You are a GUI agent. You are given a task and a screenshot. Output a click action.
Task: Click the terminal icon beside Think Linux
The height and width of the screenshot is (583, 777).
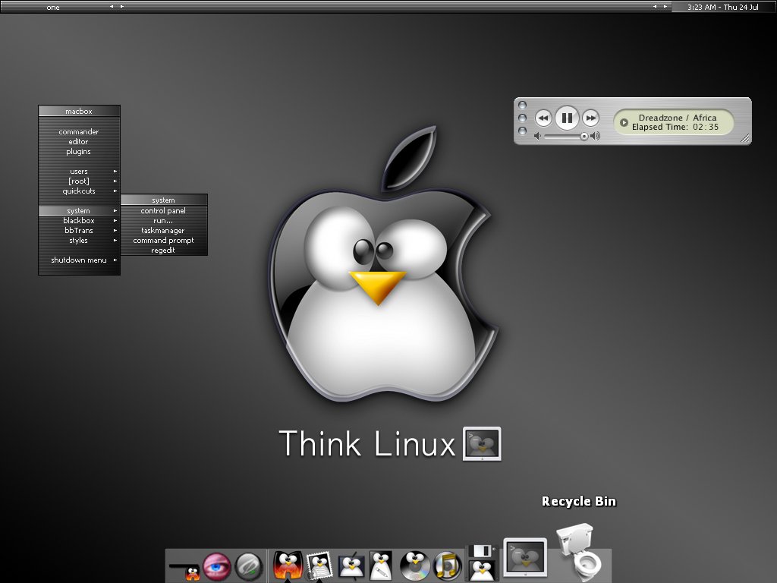pos(482,443)
